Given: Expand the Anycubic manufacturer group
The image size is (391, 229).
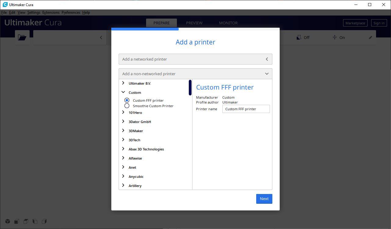Looking at the screenshot, I should [123, 176].
